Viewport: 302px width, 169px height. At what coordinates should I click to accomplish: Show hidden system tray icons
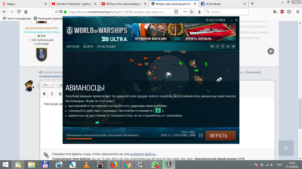coord(251,165)
